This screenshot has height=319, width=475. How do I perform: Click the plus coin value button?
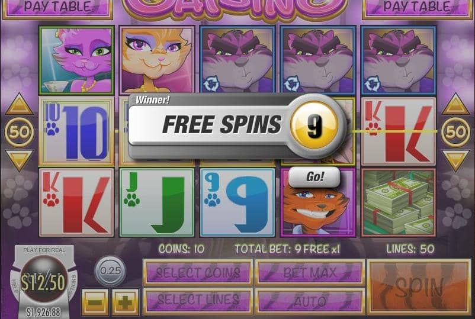tap(126, 302)
